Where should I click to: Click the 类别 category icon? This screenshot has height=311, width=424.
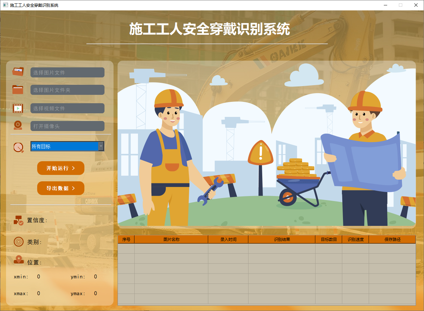click(19, 242)
